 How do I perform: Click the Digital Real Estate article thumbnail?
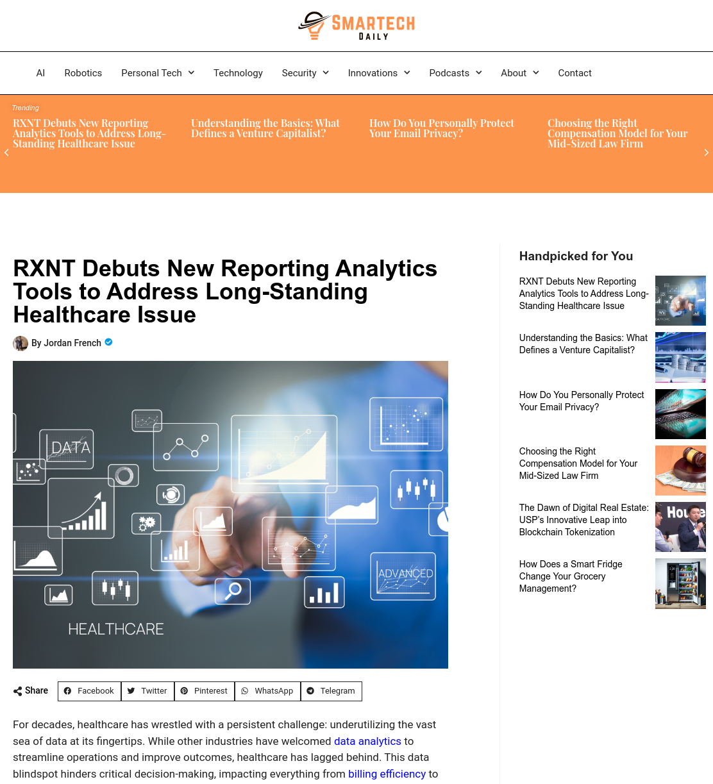[680, 527]
